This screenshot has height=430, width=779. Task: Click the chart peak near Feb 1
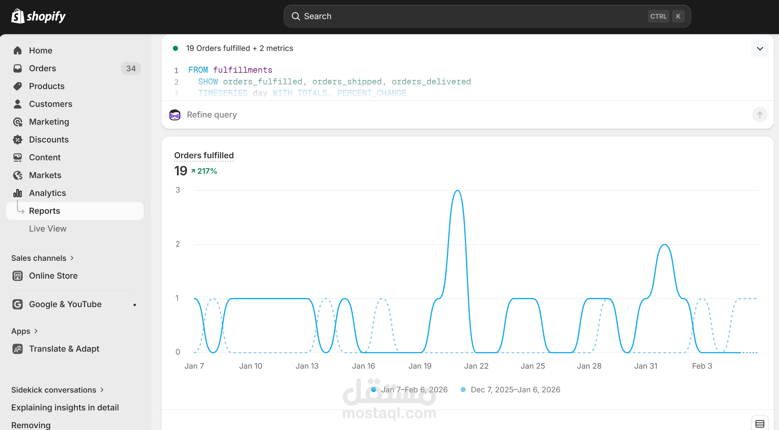[x=664, y=245]
